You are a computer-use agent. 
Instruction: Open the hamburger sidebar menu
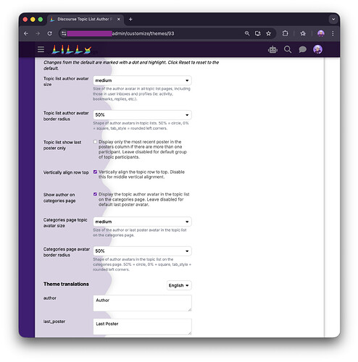pyautogui.click(x=41, y=49)
